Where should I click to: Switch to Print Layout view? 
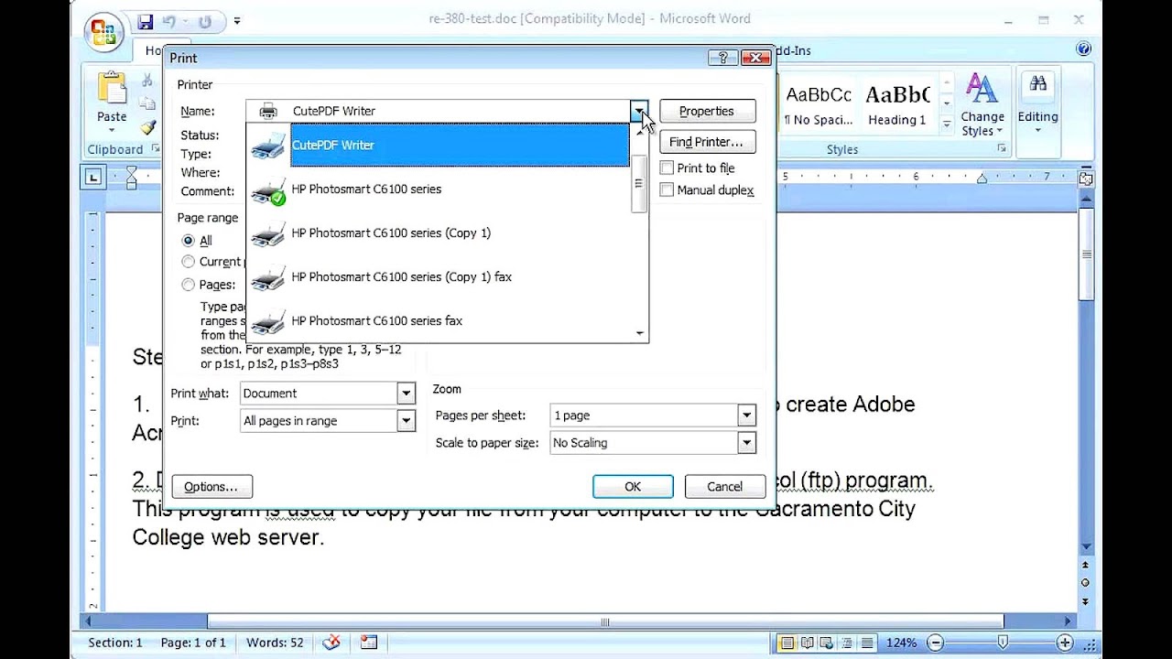pyautogui.click(x=787, y=643)
